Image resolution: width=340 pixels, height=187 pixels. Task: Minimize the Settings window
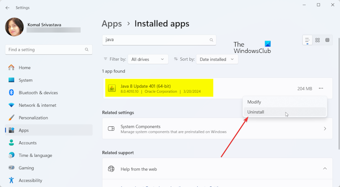tap(304, 5)
